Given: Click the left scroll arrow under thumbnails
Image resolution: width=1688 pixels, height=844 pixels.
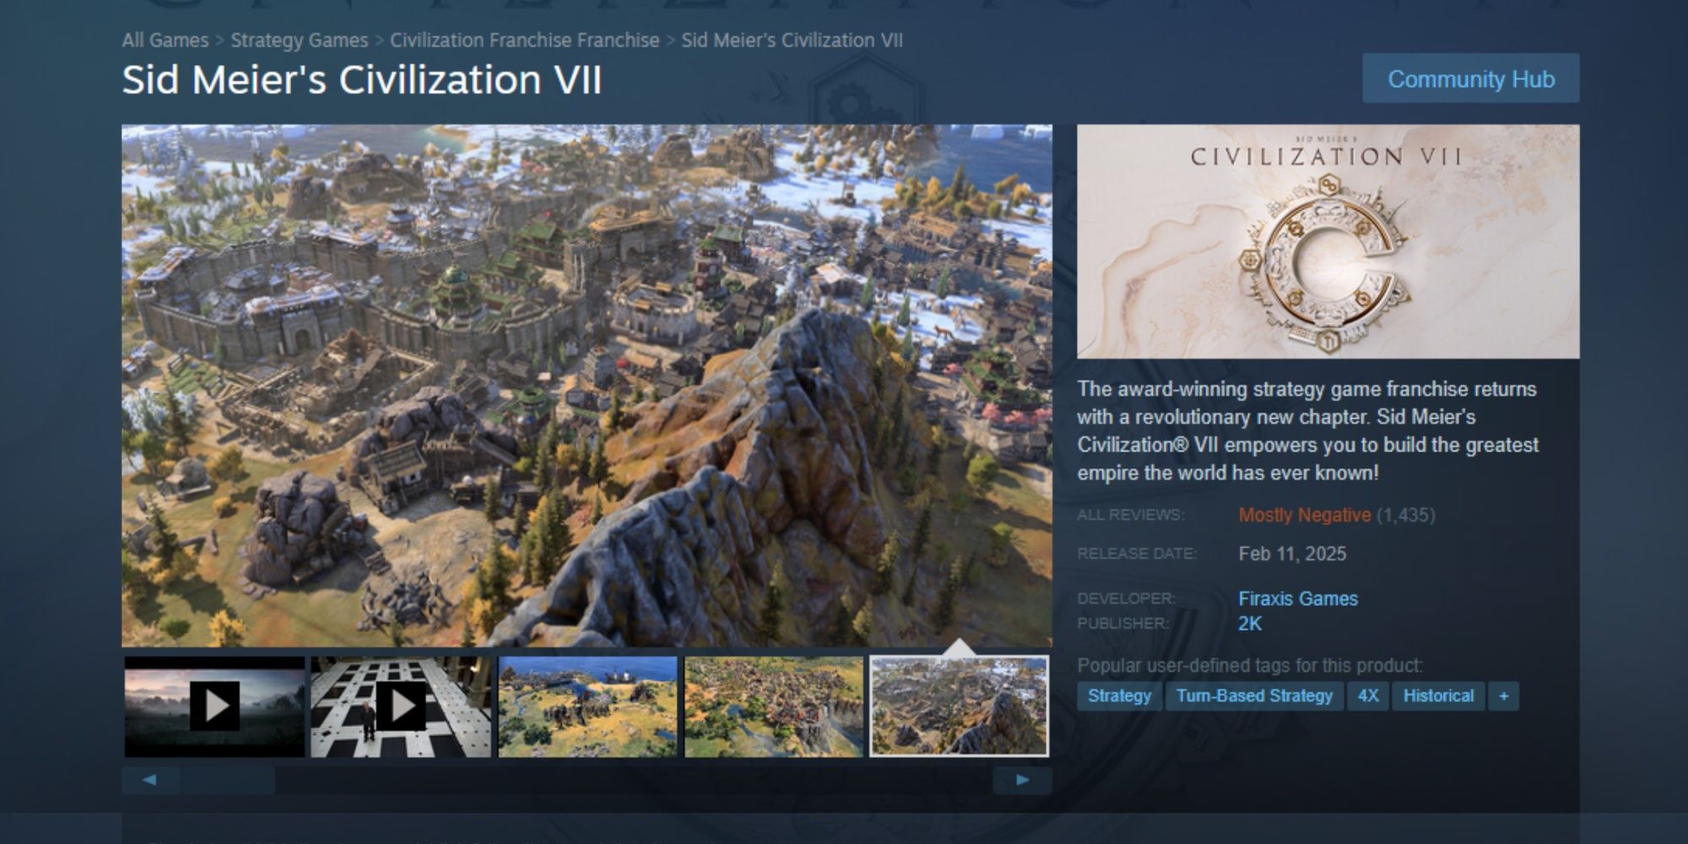Looking at the screenshot, I should [x=150, y=780].
